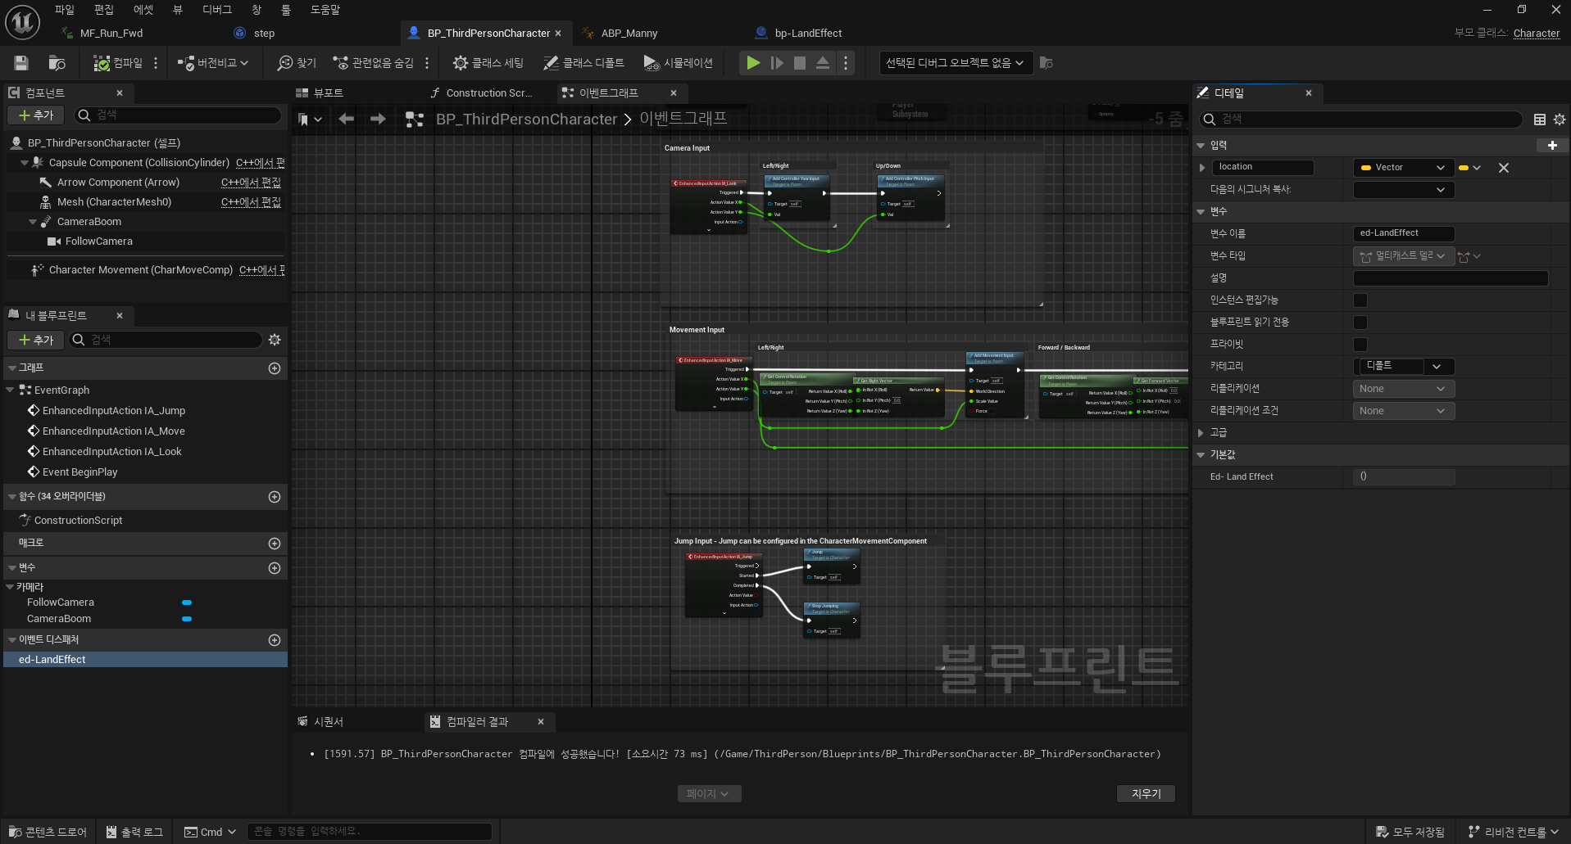
Task: Click Hide Unrelated (관련없음 숨김)
Action: 373,63
